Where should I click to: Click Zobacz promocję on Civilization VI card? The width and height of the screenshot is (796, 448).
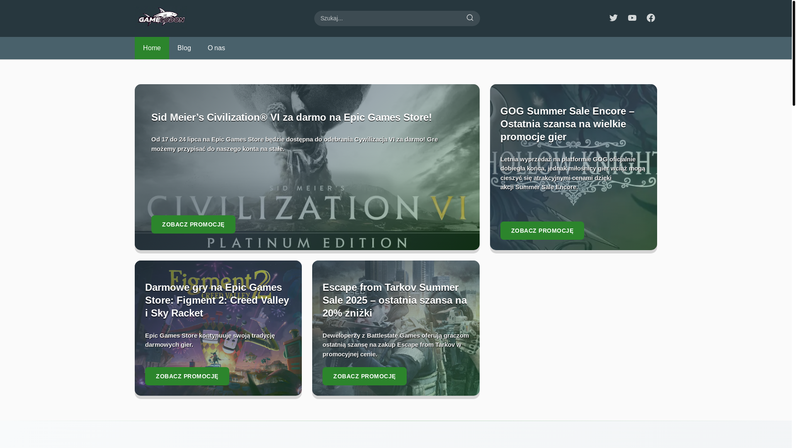point(193,224)
